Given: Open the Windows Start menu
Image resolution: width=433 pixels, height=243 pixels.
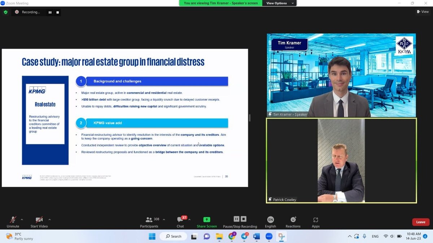Looking at the screenshot, I should point(152,236).
